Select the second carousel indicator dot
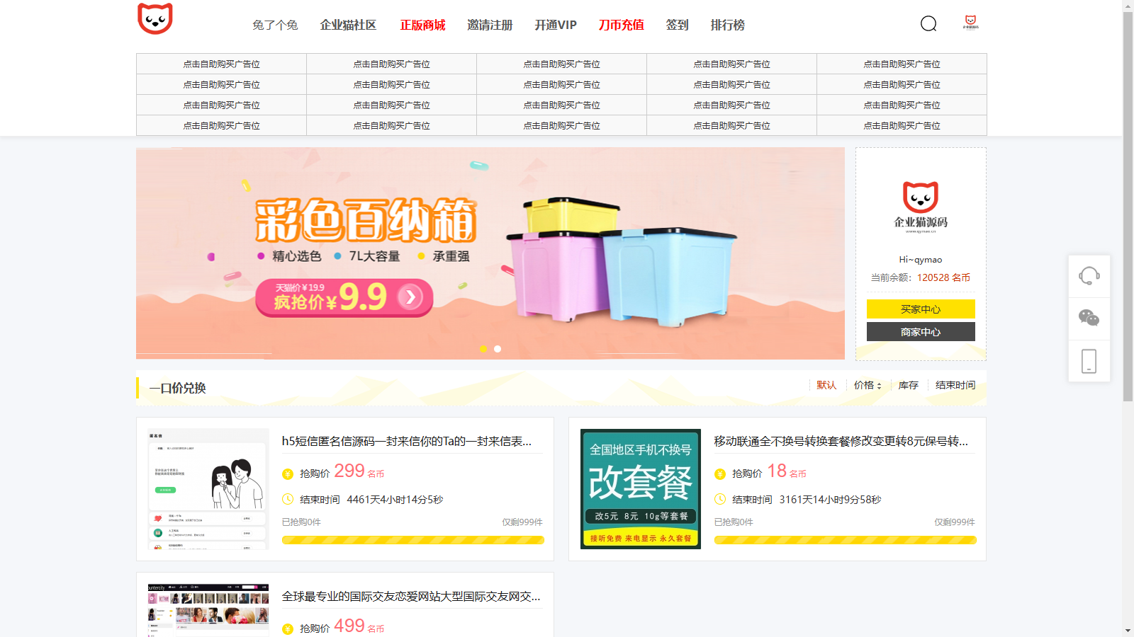Screen dimensions: 1134x637 497,348
